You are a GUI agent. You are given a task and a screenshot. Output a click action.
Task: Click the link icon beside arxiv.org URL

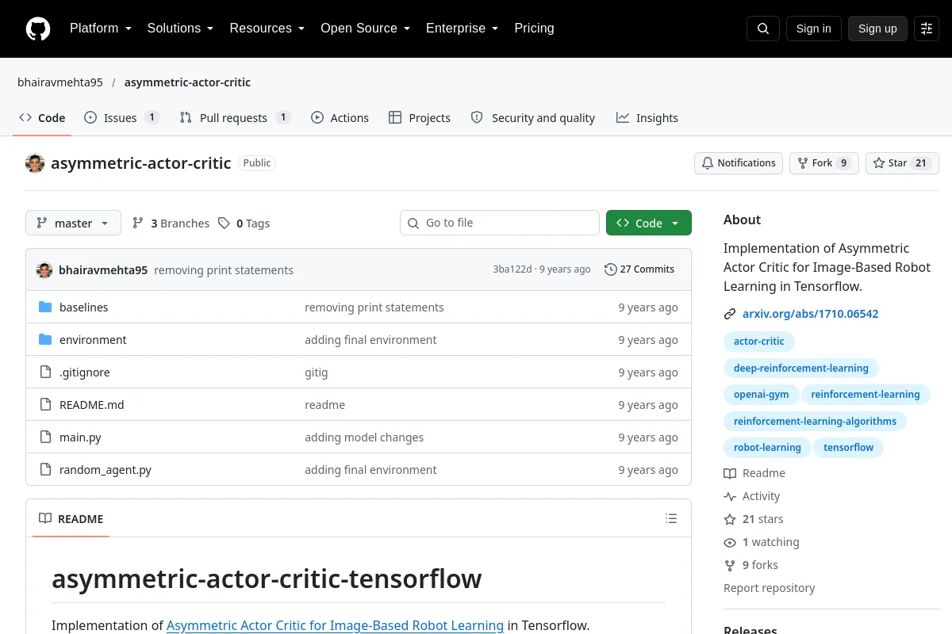tap(730, 314)
